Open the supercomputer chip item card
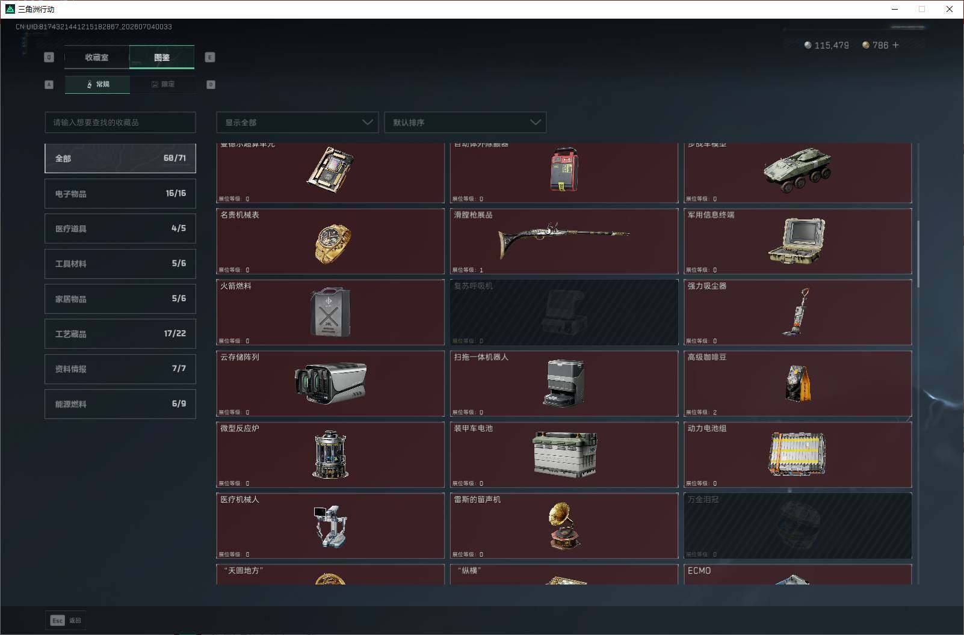 330,173
